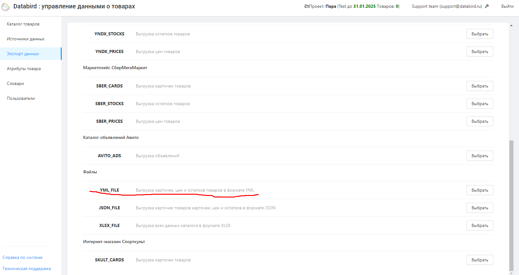This screenshot has width=519, height=275.
Task: Click Выбрать next to YML_FILE
Action: pyautogui.click(x=480, y=190)
